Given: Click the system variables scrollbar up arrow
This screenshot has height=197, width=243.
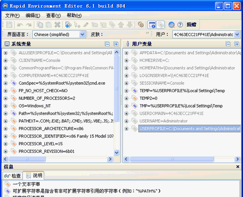Looking at the screenshot, I should point(116,52).
